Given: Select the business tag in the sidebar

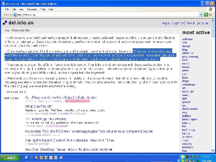Looking at the screenshot, I should click(187, 147).
